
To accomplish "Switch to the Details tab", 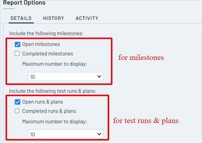I will click(x=21, y=18).
